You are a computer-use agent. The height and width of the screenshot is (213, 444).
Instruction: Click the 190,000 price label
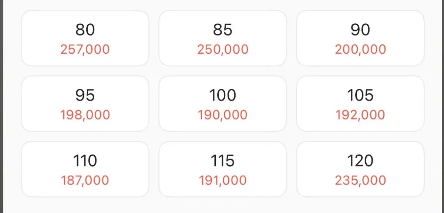tap(223, 115)
